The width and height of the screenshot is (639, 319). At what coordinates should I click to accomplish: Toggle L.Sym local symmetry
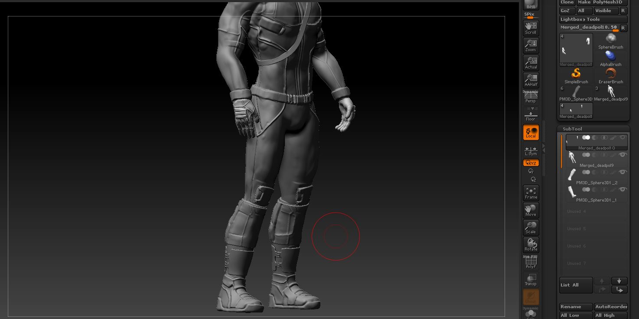531,151
